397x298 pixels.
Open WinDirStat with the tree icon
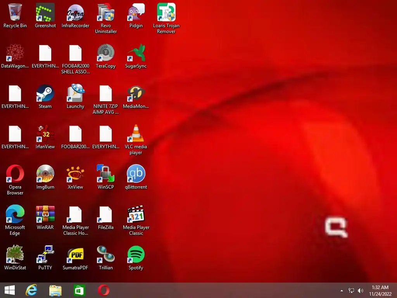click(15, 258)
